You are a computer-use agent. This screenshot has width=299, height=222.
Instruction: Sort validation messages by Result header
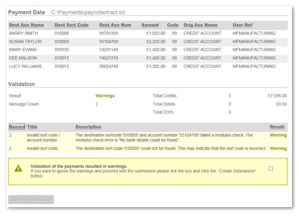pos(277,127)
